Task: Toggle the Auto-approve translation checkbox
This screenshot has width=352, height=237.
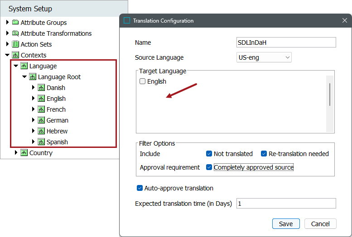Action: 140,188
